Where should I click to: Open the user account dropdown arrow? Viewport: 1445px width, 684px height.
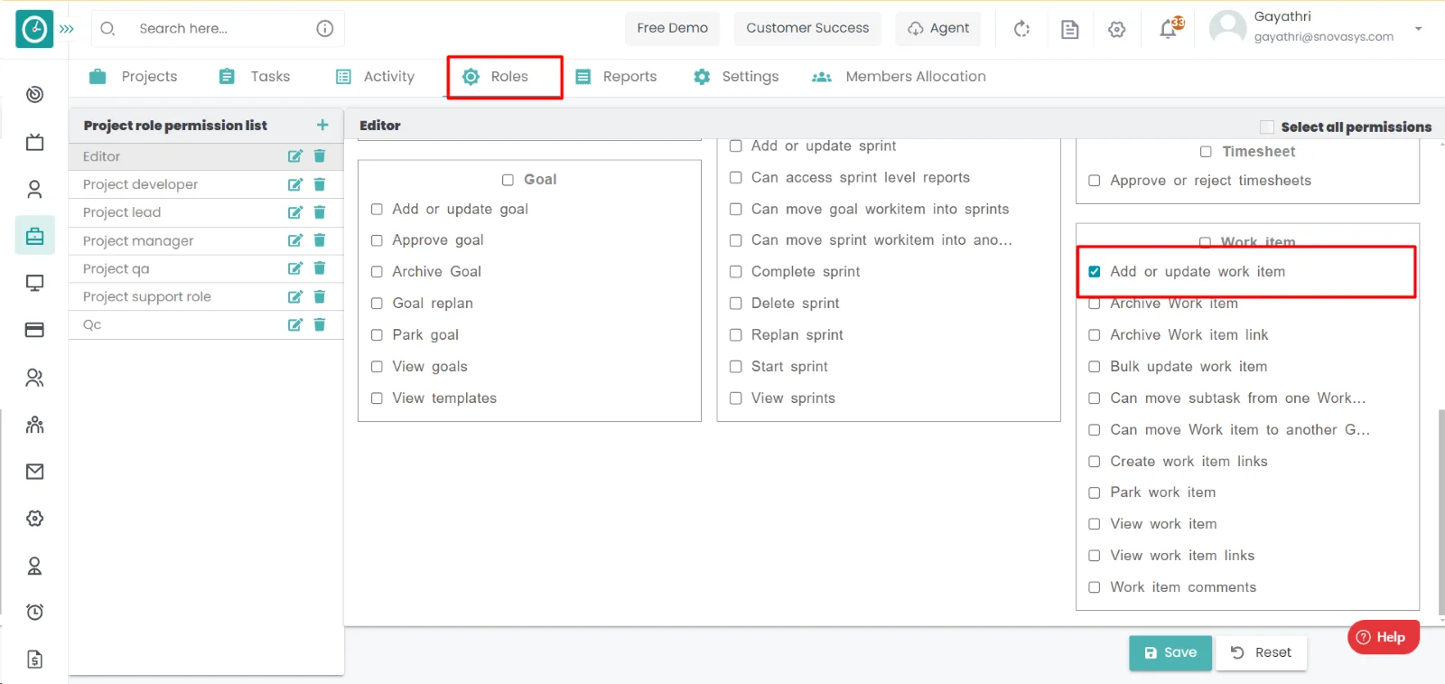click(x=1418, y=29)
